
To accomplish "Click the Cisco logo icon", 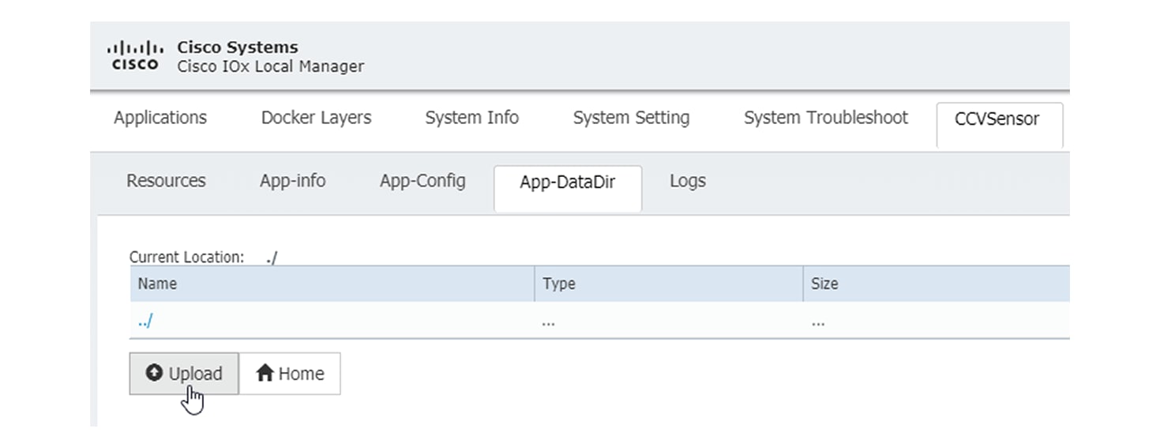I will coord(135,56).
